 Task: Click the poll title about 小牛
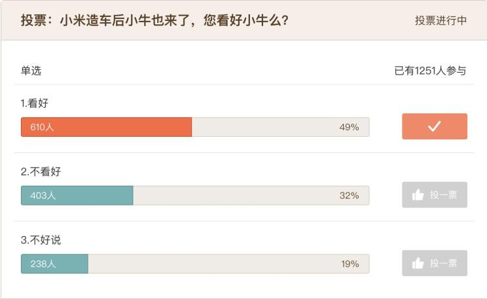[x=154, y=20]
